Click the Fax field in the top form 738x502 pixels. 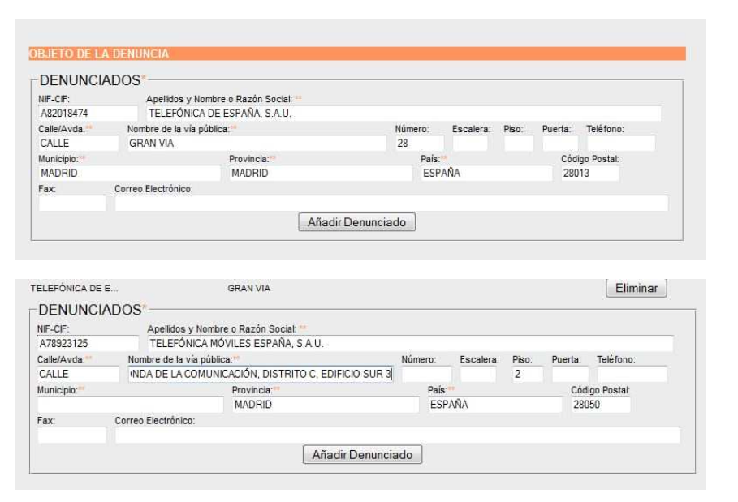coord(72,204)
